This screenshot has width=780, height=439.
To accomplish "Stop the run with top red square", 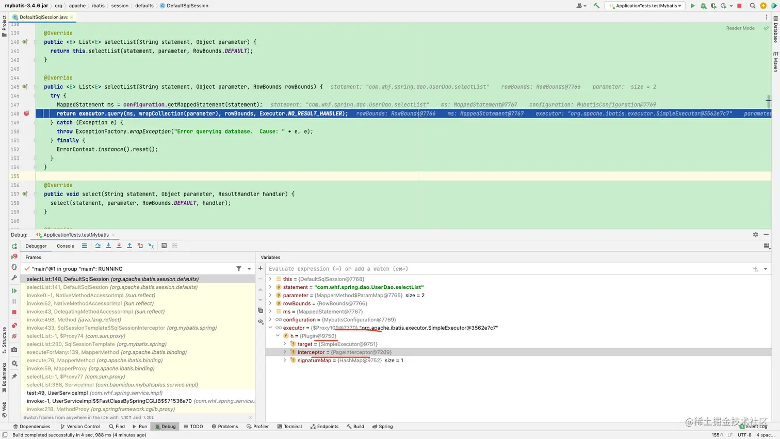I will [x=739, y=6].
